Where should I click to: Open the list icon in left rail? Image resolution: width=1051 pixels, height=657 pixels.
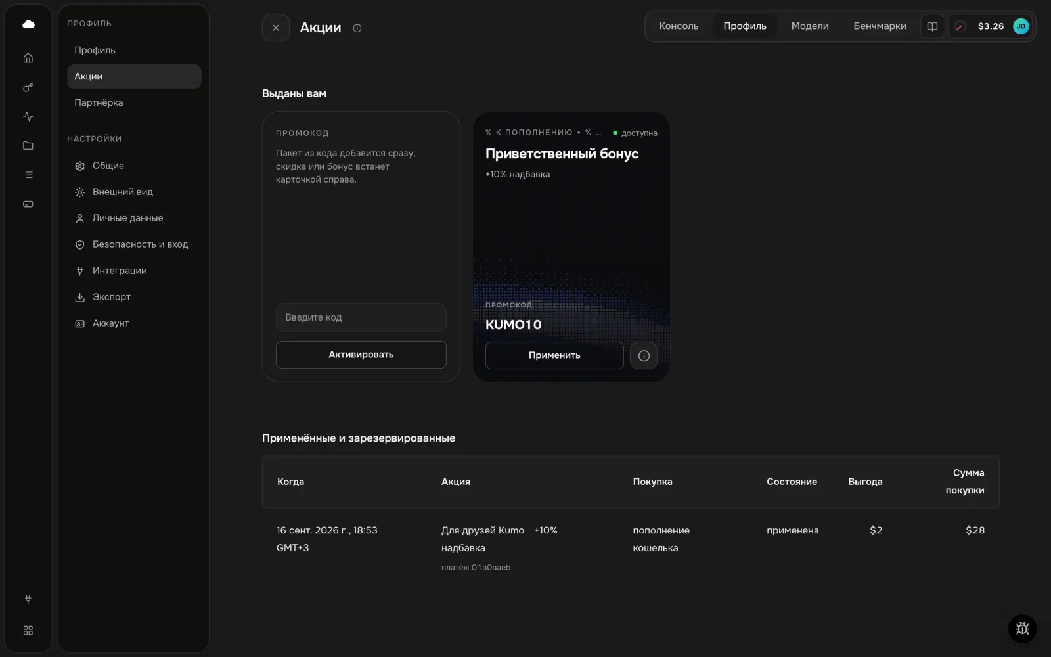pyautogui.click(x=28, y=175)
